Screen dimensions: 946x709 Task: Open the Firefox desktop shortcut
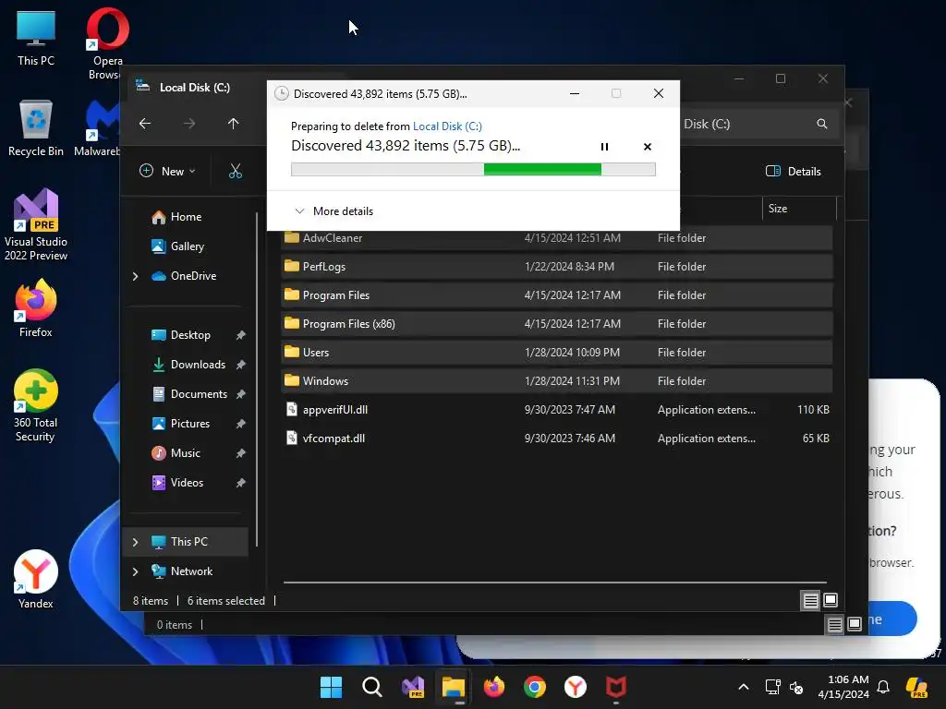click(36, 308)
